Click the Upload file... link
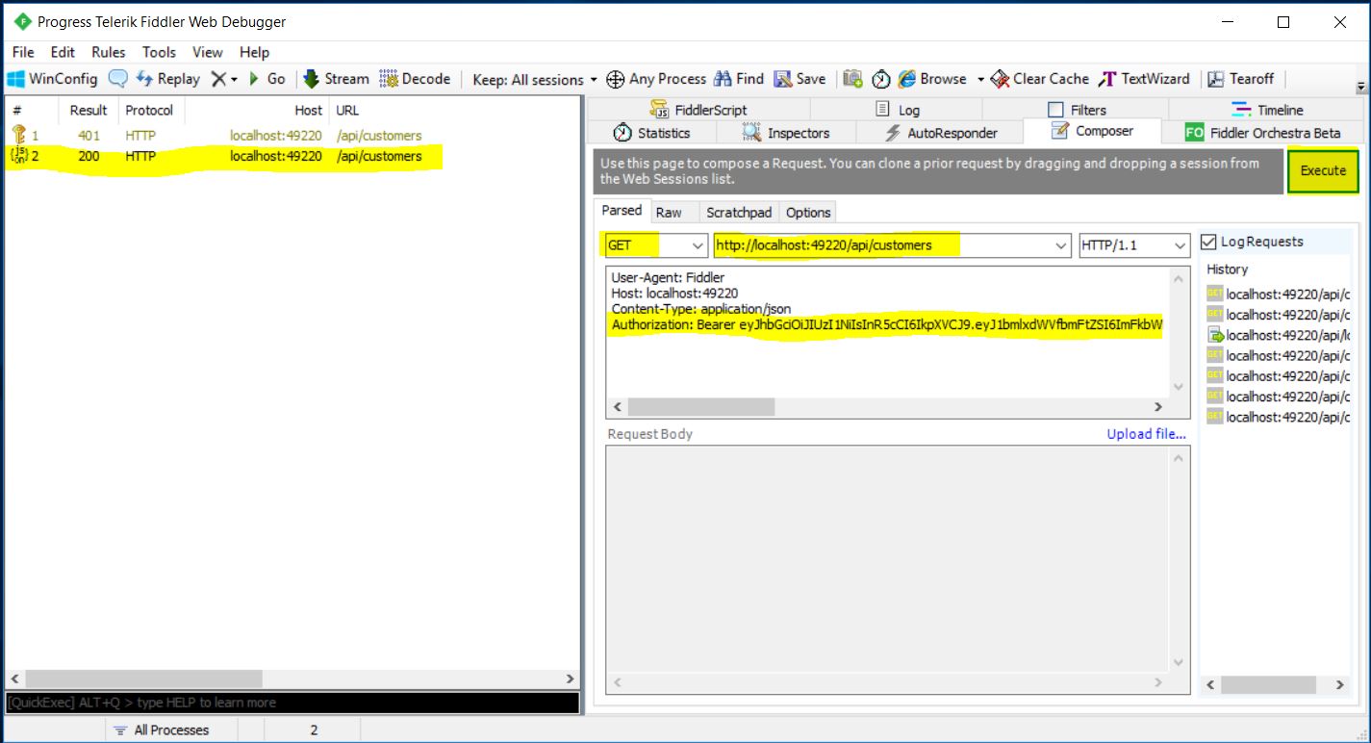The width and height of the screenshot is (1371, 743). click(x=1146, y=434)
